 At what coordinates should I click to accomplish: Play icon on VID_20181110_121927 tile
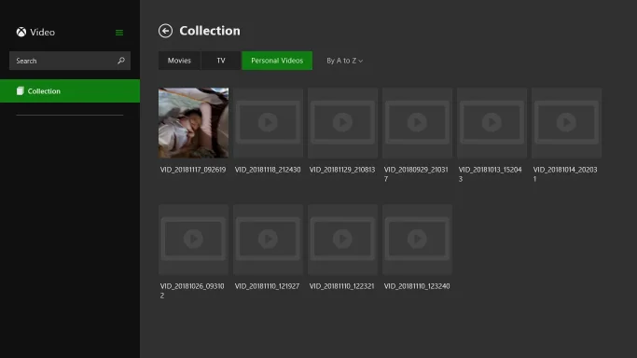click(268, 239)
